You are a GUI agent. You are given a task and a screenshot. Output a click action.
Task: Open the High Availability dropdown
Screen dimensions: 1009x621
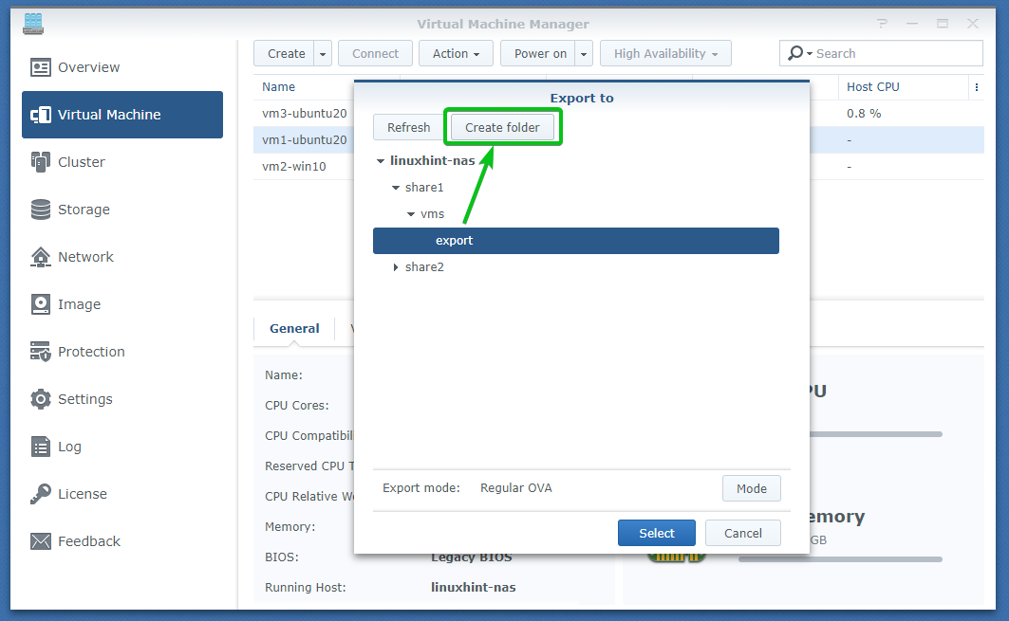(x=665, y=53)
